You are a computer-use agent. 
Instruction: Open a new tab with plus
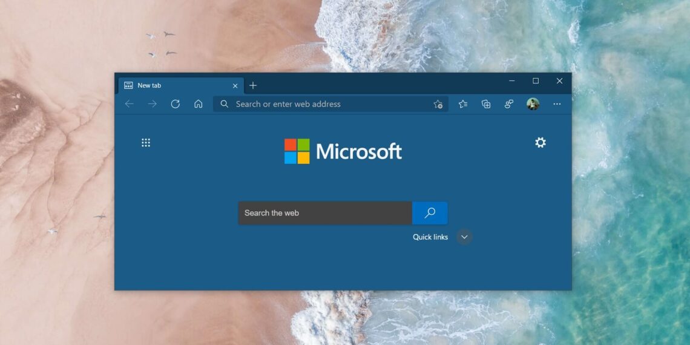(x=252, y=85)
